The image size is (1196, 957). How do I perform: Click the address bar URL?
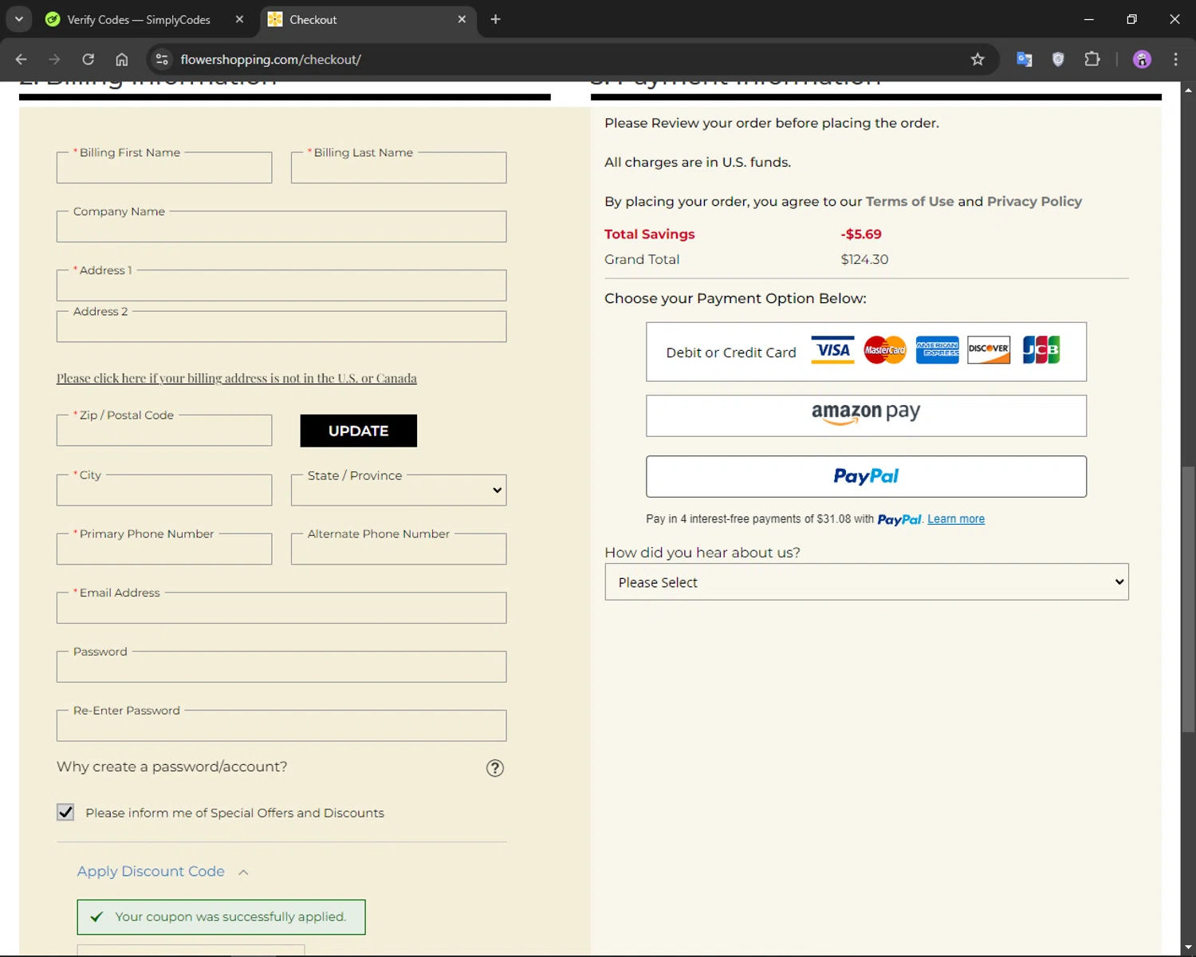click(270, 60)
